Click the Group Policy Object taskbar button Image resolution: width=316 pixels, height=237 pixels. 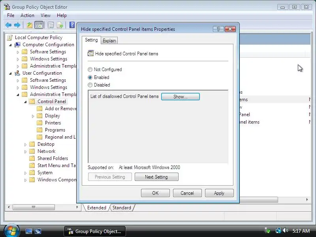click(x=95, y=231)
